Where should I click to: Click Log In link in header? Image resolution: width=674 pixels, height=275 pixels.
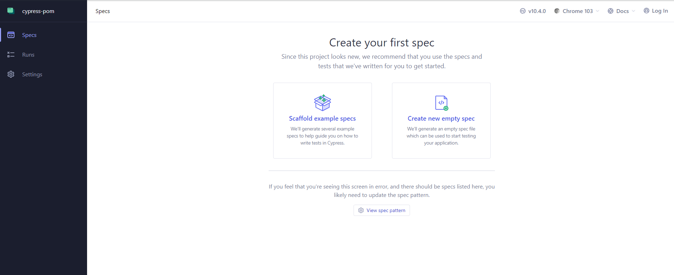[x=660, y=11]
